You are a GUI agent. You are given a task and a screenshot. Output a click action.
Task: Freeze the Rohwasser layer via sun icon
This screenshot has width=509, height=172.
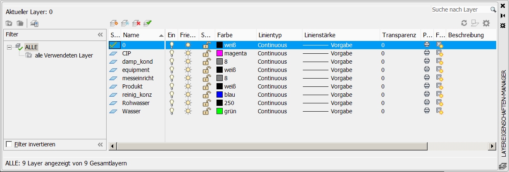188,103
